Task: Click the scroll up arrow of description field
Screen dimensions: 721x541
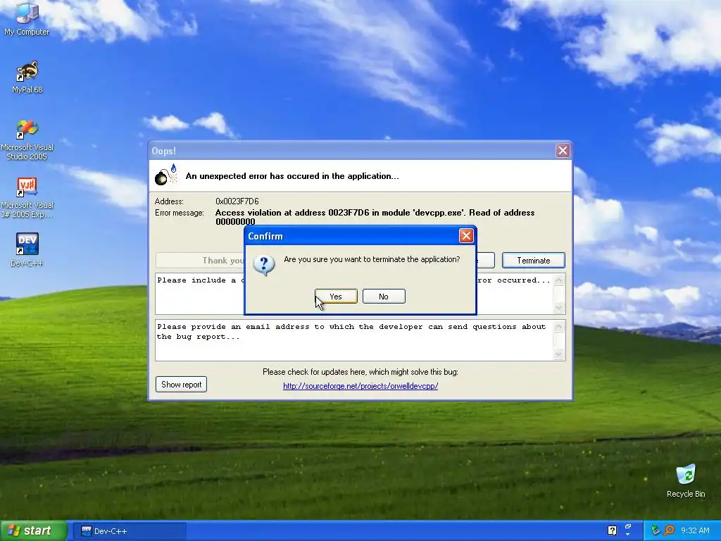Action: [559, 280]
